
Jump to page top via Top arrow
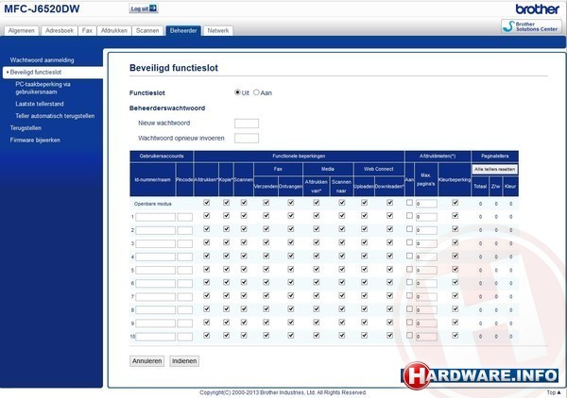[552, 392]
